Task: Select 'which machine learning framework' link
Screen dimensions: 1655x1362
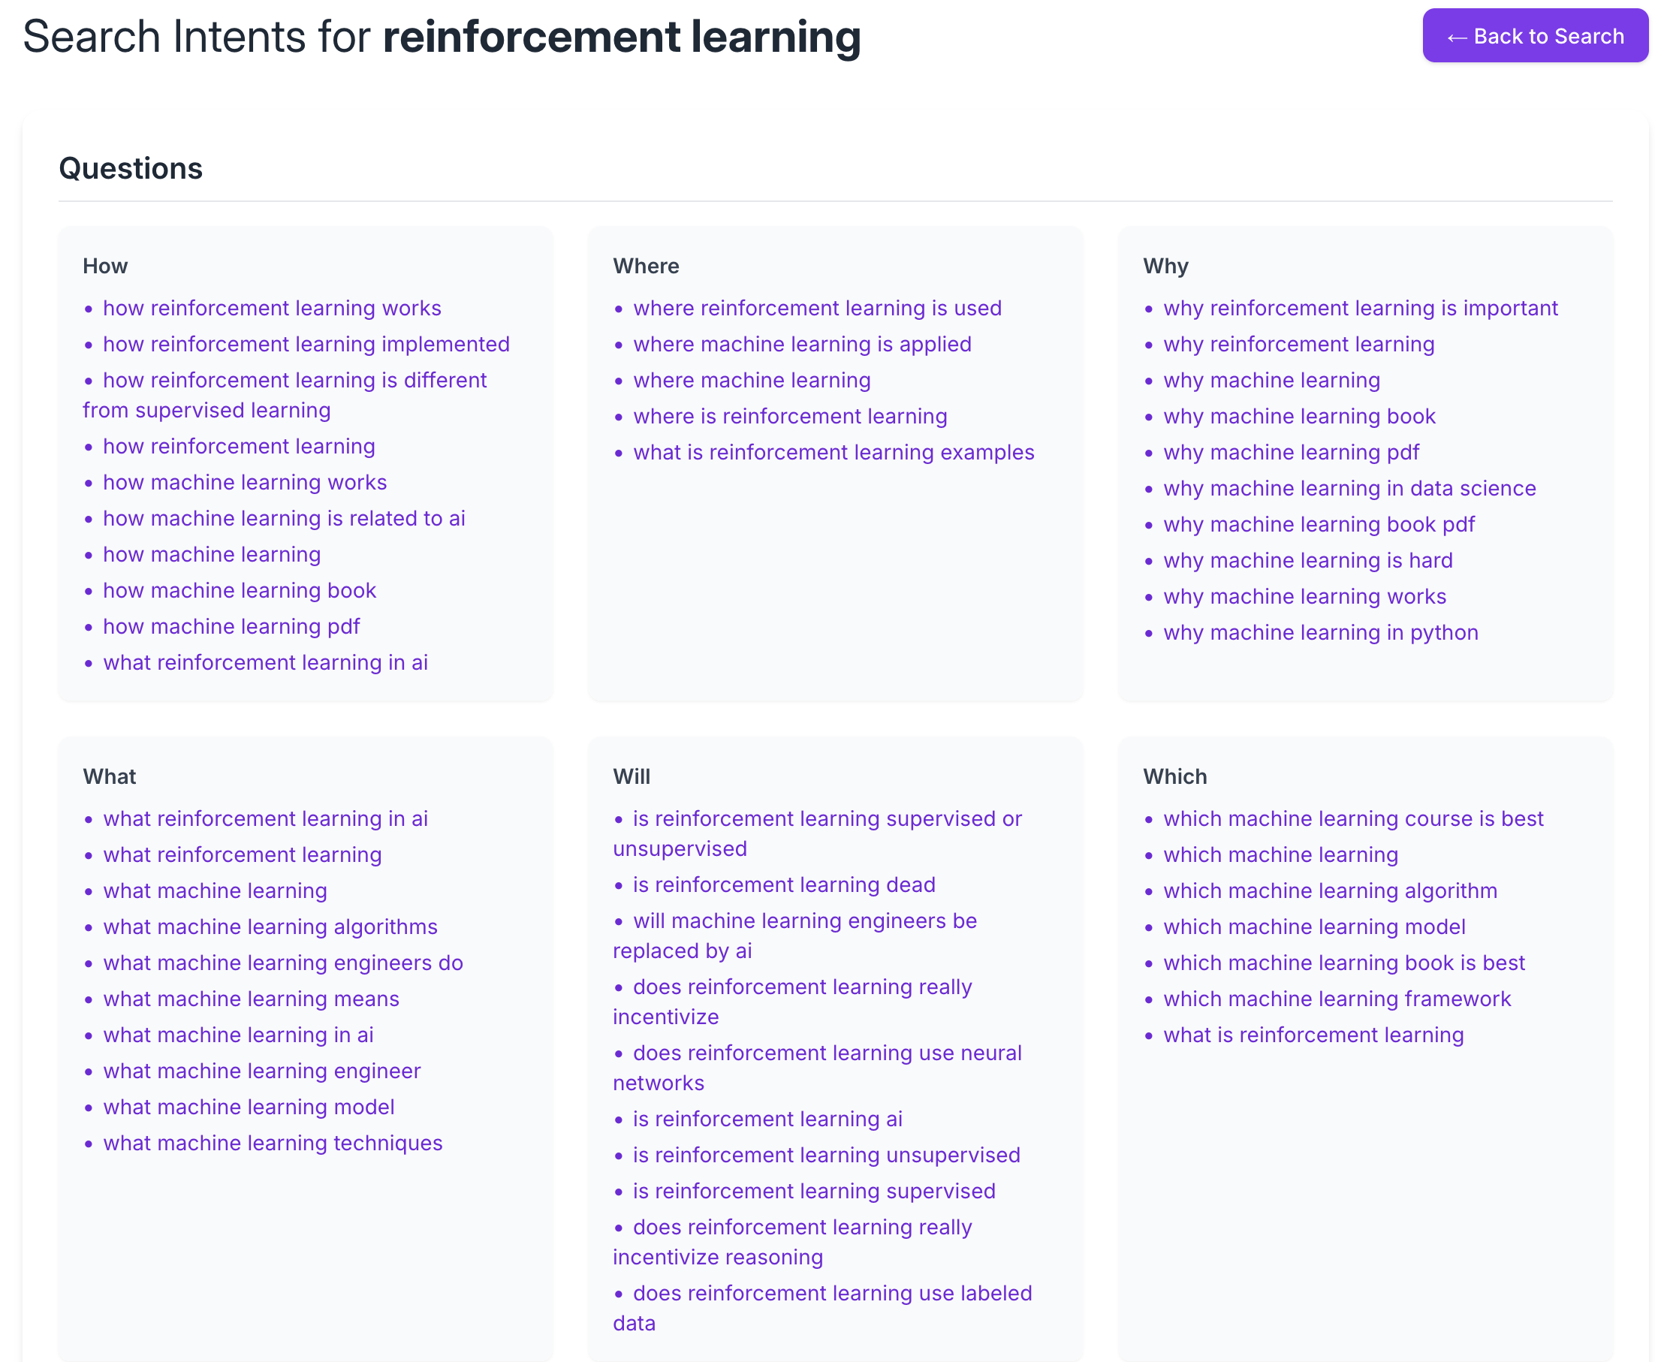Action: (1337, 999)
